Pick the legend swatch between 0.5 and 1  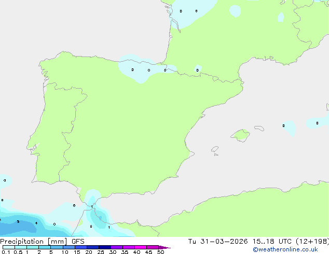pos(21,247)
